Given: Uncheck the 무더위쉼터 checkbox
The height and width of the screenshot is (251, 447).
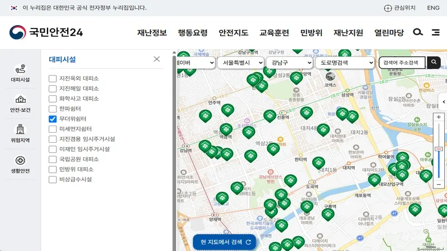Looking at the screenshot, I should point(53,119).
